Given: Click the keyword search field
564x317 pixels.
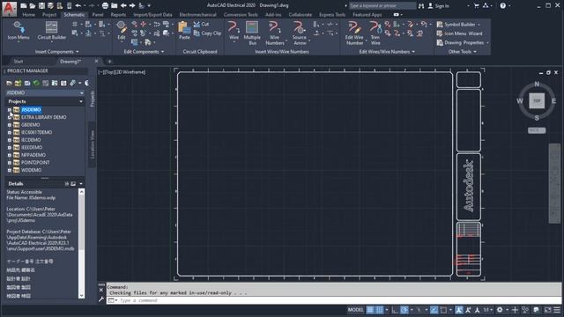Looking at the screenshot, I should tap(382, 6).
